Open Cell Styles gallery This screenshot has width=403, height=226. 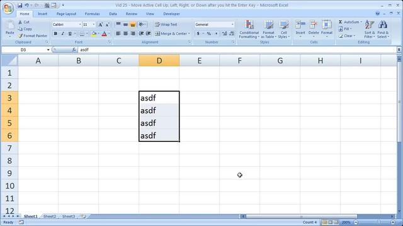point(284,30)
